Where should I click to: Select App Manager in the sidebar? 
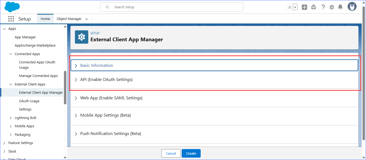25,37
